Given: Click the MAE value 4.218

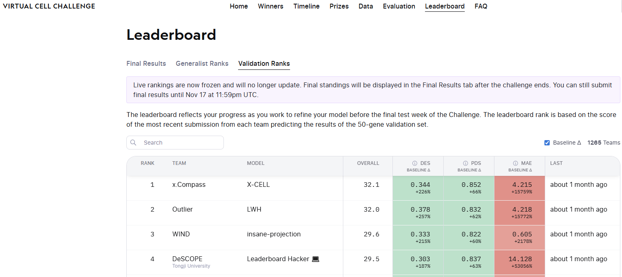Looking at the screenshot, I should coord(522,210).
